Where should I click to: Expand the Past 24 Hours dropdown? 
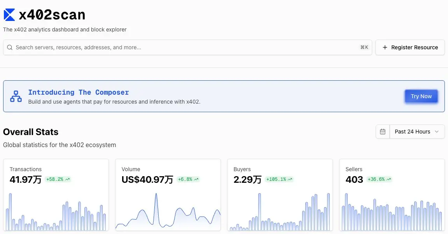[417, 132]
